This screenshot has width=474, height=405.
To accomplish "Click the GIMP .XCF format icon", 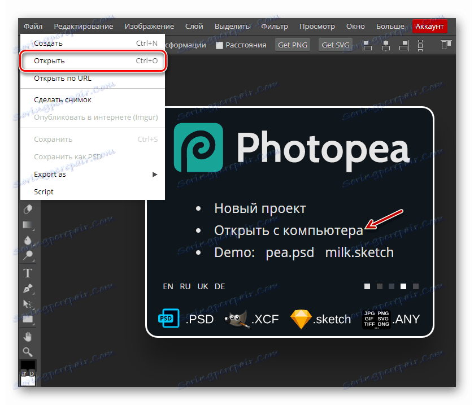I will 237,319.
